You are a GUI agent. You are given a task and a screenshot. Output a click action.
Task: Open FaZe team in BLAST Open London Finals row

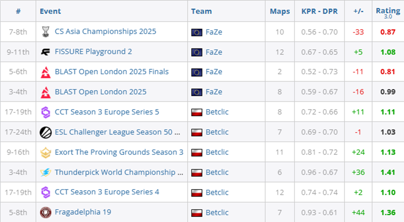point(214,72)
